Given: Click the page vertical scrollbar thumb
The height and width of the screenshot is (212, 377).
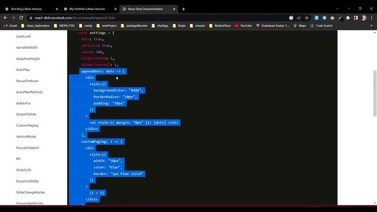Looking at the screenshot, I should click(375, 93).
